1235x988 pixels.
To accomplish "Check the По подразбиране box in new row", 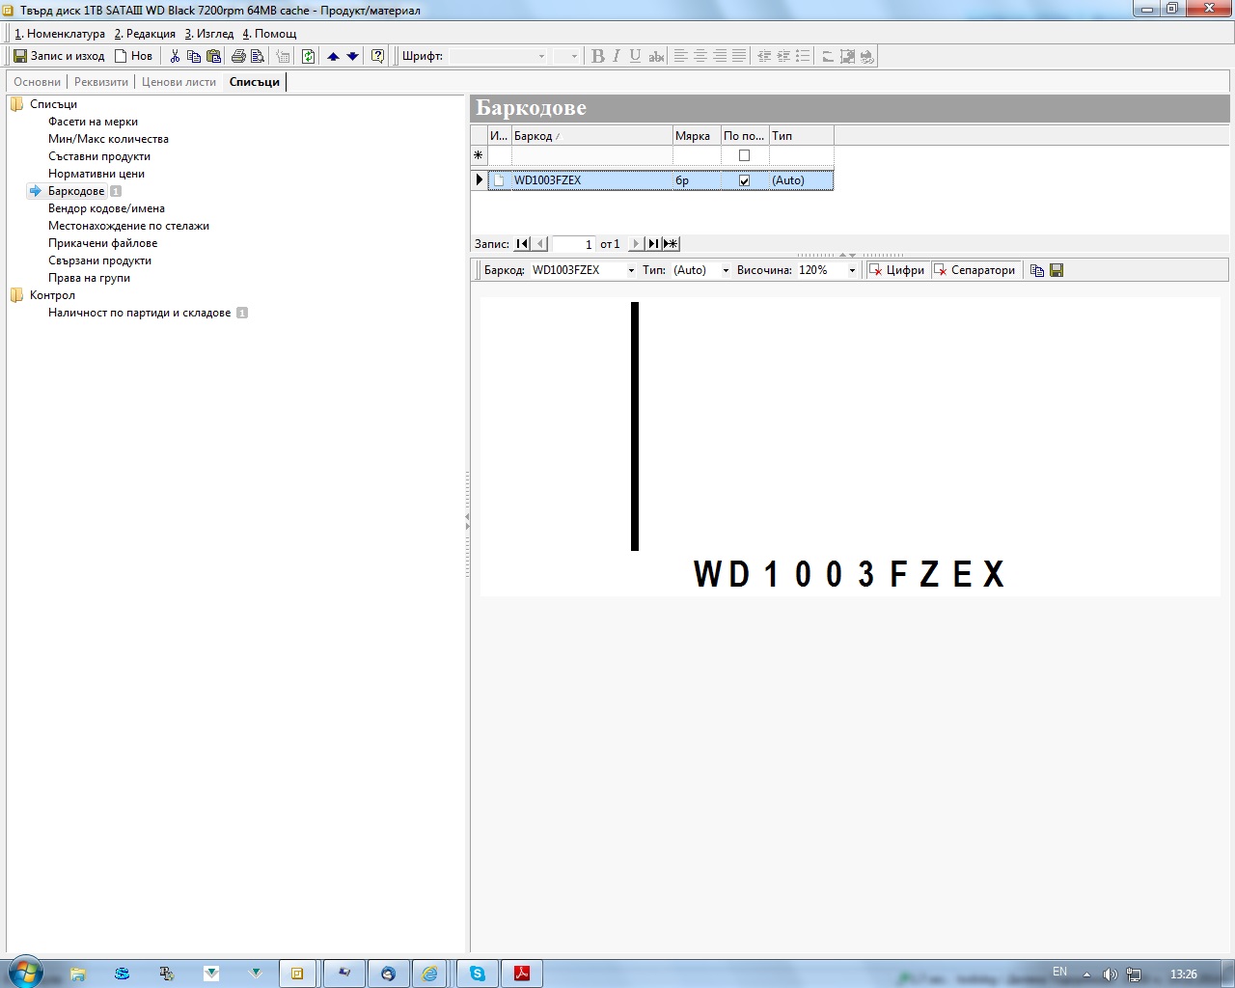I will tap(744, 155).
